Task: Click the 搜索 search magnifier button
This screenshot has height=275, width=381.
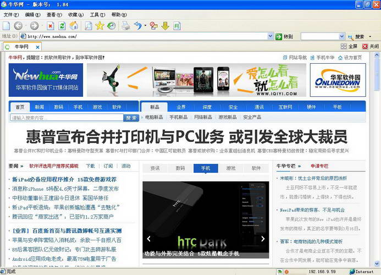Action: tap(356, 37)
